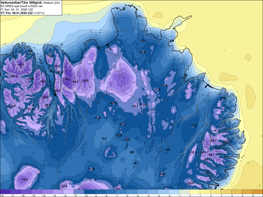Screen dimensions: 263x197
Task: Click the -10.9 temperature value
Action: [119, 135]
